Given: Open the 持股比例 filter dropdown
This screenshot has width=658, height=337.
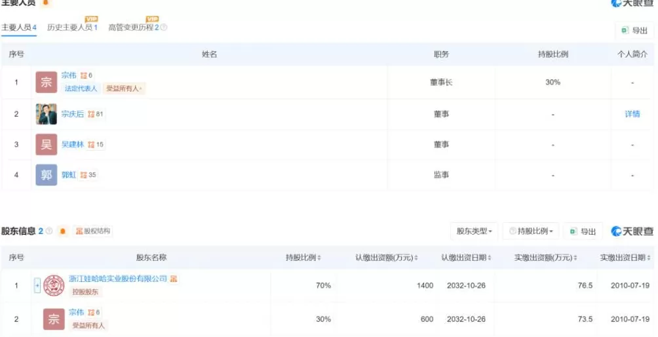Looking at the screenshot, I should click(532, 231).
